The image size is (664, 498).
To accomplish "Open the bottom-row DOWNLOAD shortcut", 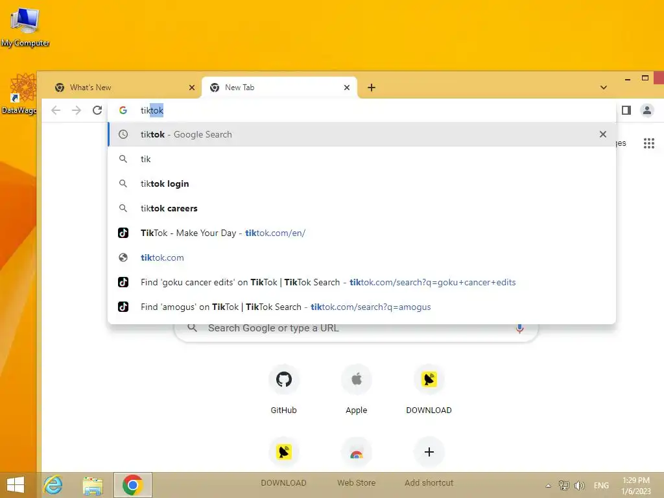I will click(x=284, y=462).
